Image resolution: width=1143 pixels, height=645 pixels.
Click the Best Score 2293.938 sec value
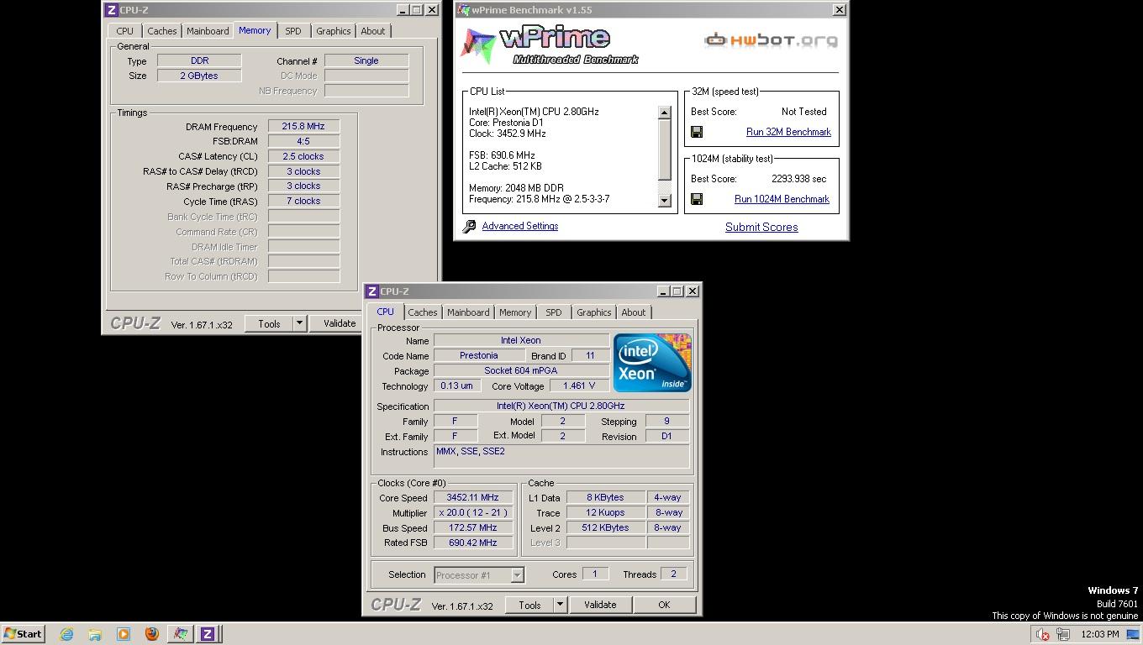pos(798,179)
